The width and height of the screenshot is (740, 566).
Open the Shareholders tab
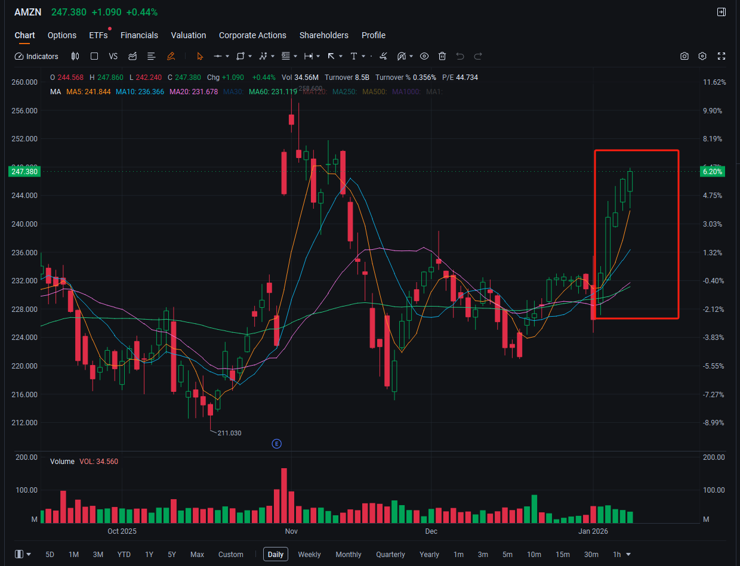tap(324, 35)
